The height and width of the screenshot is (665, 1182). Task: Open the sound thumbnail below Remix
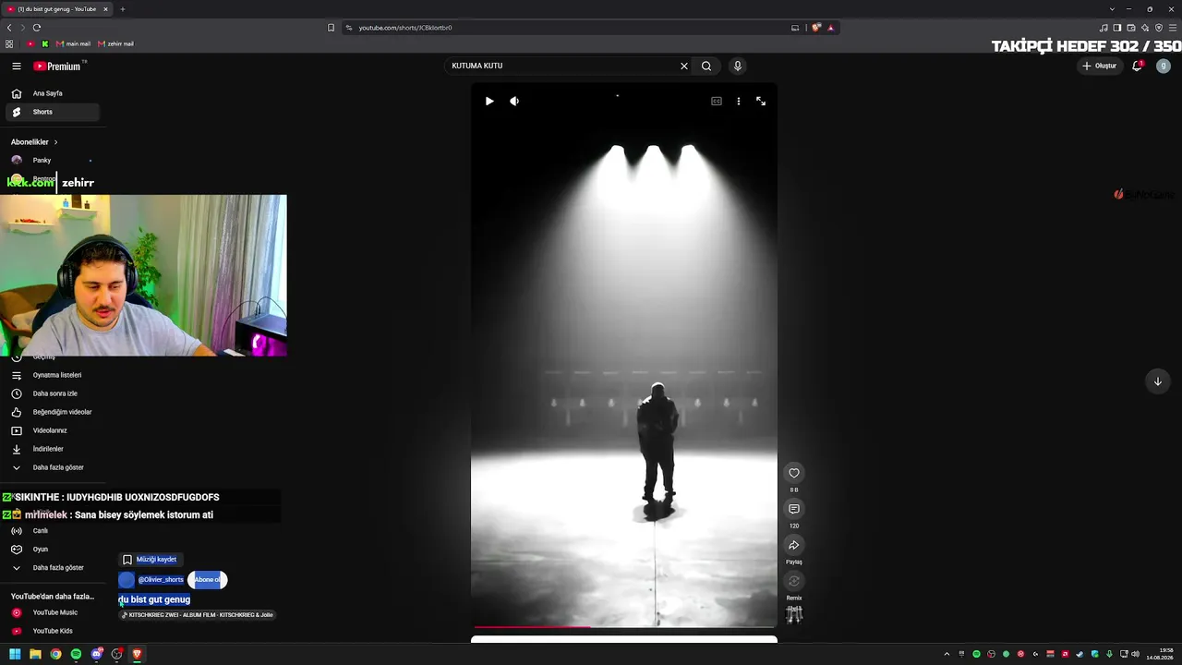click(794, 614)
